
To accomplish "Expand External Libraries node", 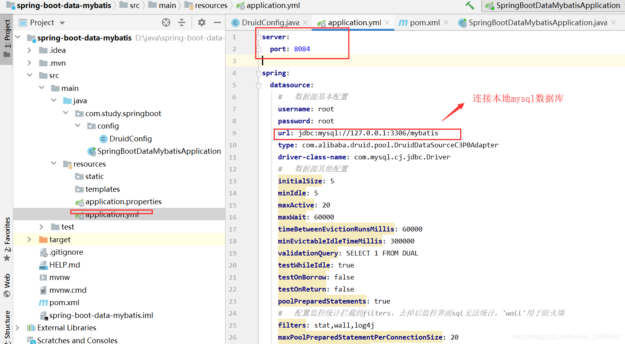I will tap(17, 328).
